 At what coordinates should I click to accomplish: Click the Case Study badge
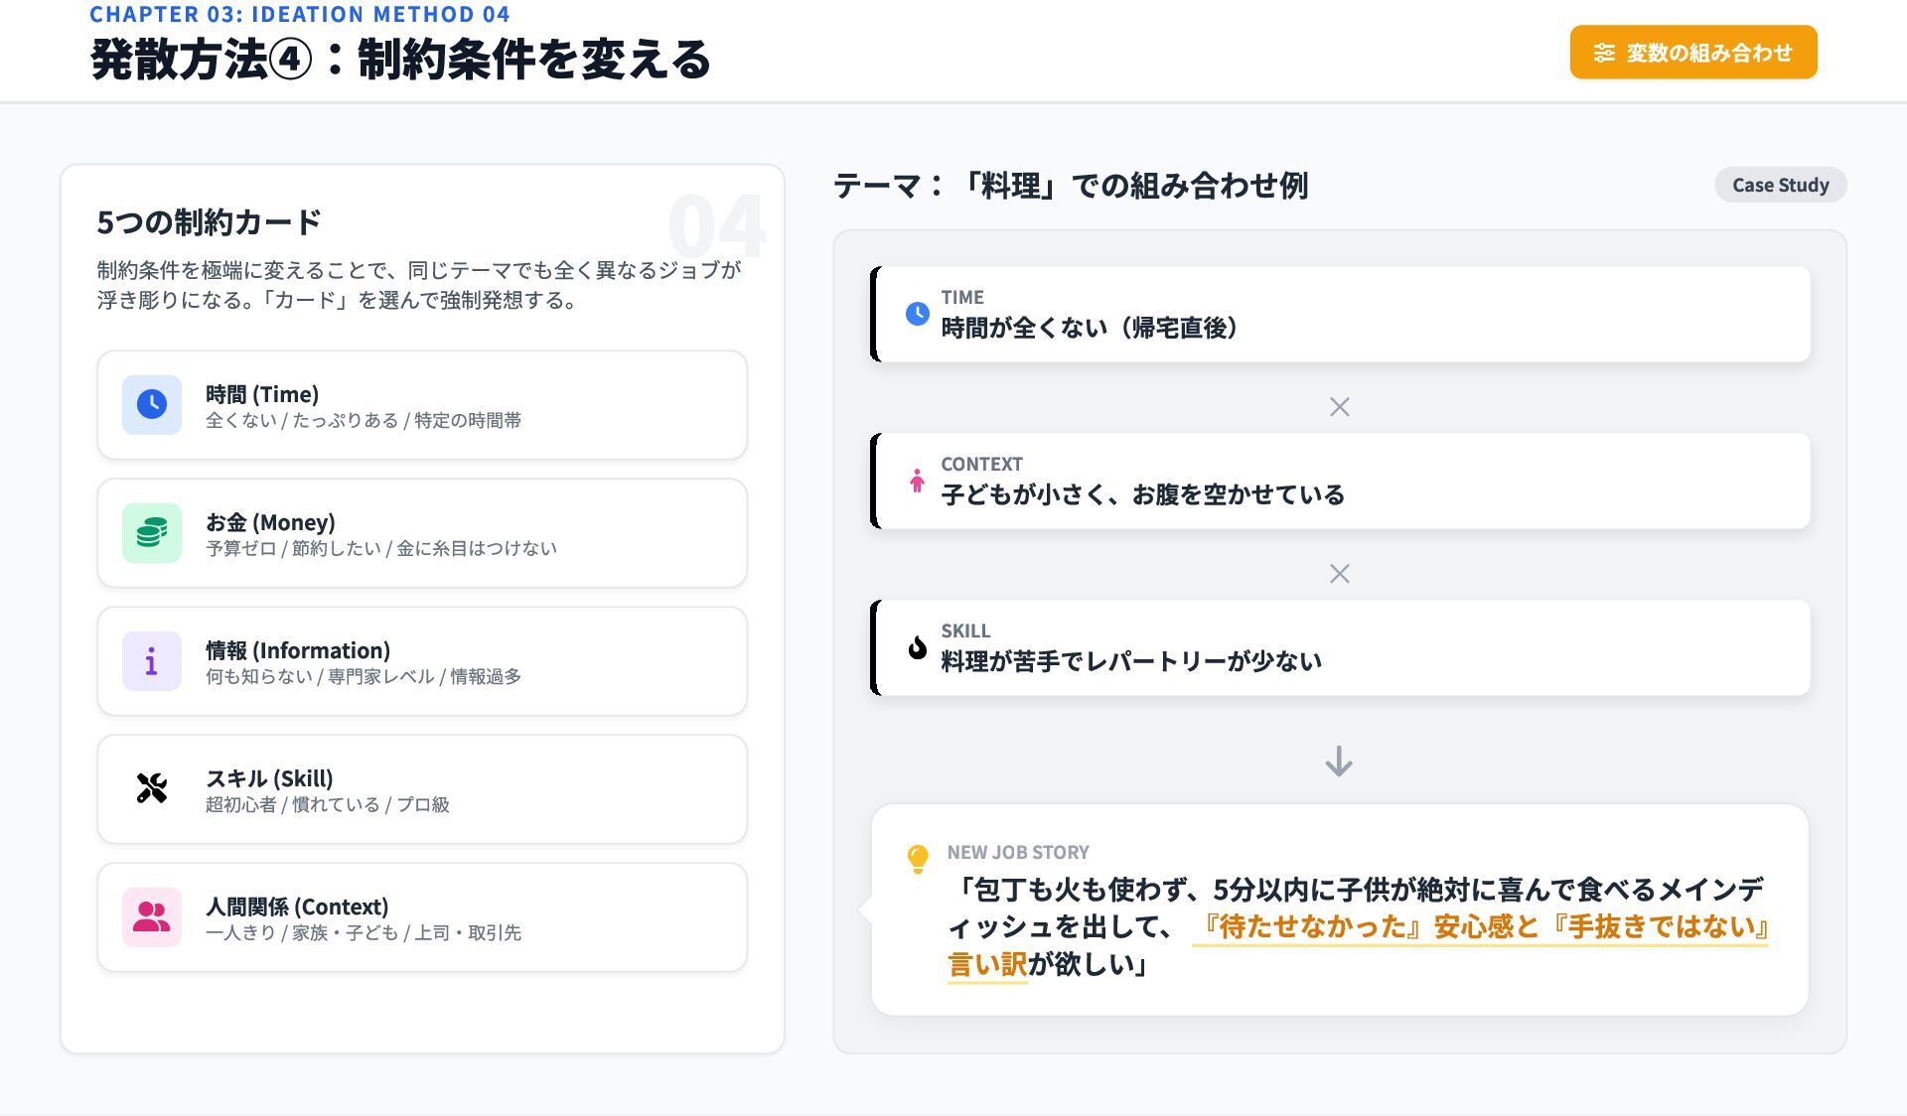(1780, 185)
